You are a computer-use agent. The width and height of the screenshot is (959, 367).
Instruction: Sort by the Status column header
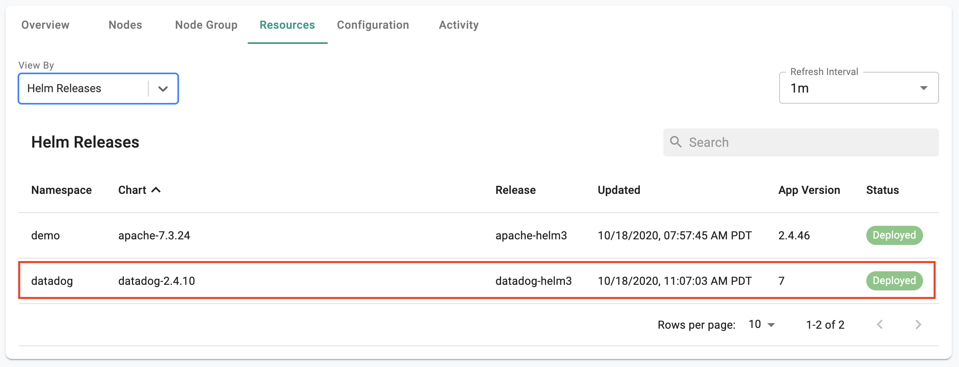coord(882,190)
